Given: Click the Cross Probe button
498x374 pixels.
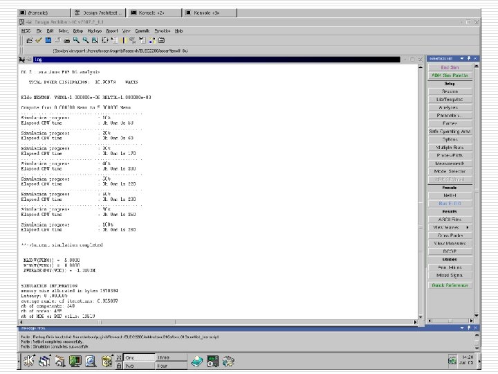Looking at the screenshot, I should [x=450, y=235].
